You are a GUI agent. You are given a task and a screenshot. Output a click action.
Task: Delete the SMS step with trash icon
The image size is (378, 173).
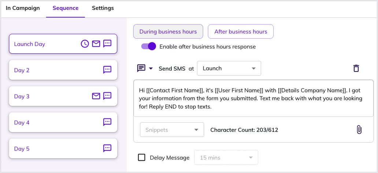[356, 68]
